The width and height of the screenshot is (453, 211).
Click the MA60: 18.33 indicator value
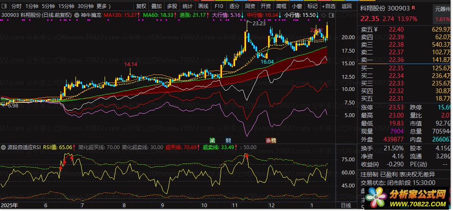pos(160,15)
